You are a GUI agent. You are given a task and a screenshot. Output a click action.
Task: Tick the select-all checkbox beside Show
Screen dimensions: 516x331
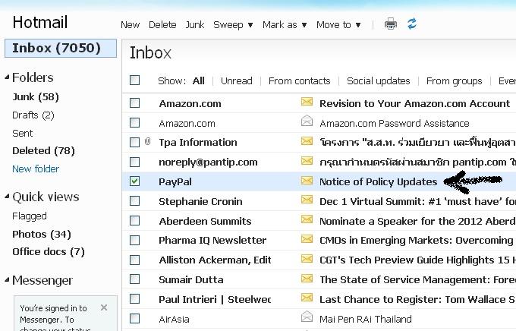click(x=134, y=80)
